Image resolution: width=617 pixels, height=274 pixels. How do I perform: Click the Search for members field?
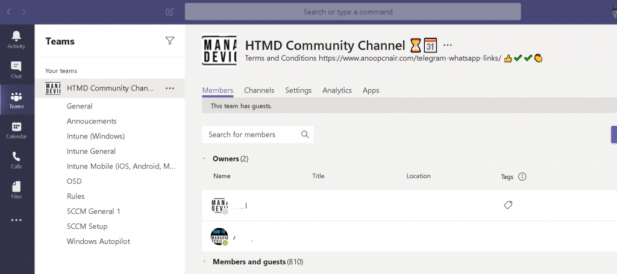(258, 134)
